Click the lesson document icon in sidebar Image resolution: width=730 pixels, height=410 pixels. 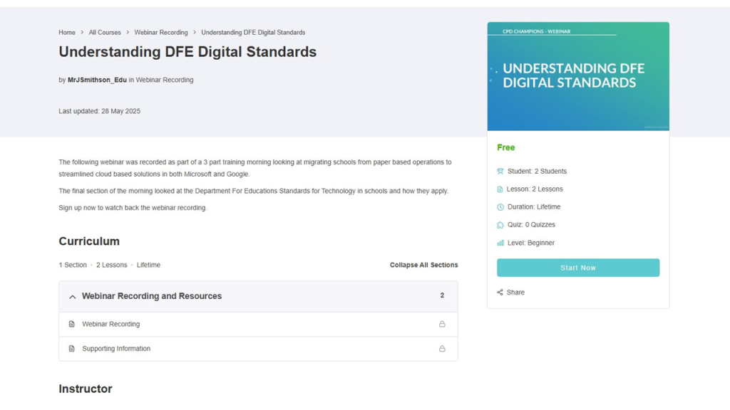click(x=500, y=189)
